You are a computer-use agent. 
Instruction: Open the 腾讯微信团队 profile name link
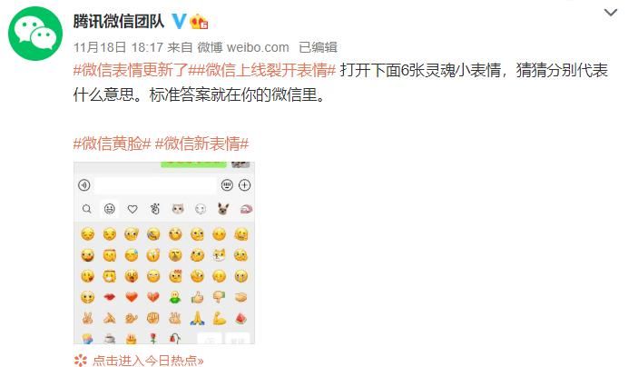coord(119,21)
